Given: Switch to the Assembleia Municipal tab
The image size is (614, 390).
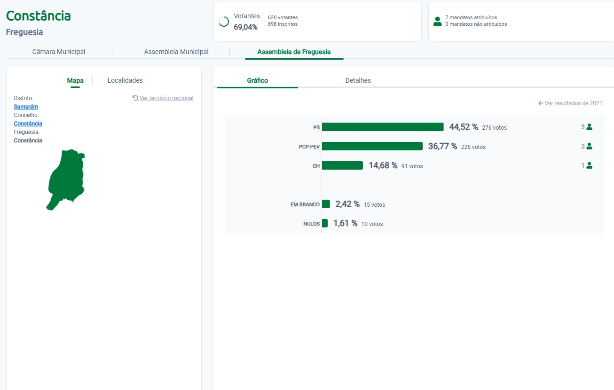Looking at the screenshot, I should [x=176, y=52].
